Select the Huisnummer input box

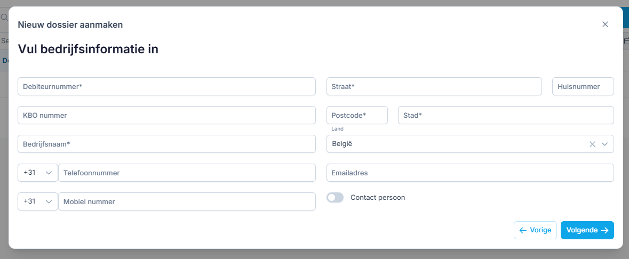point(583,86)
